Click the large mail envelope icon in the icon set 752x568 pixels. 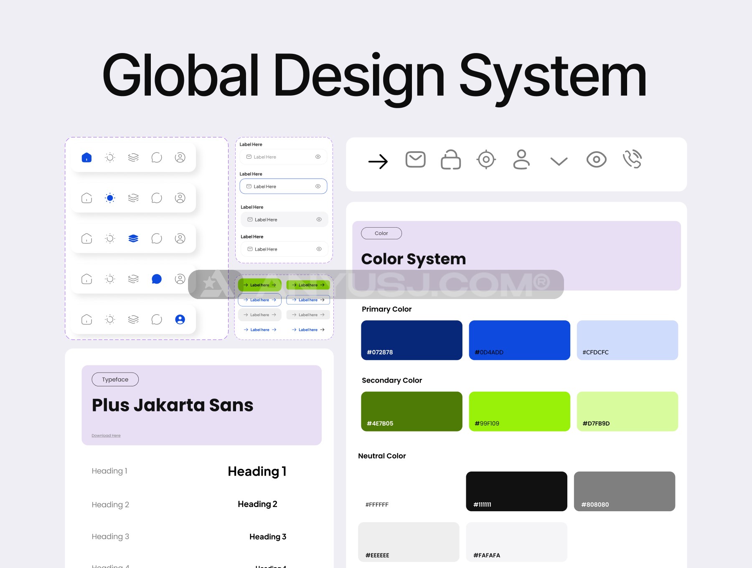pos(416,160)
